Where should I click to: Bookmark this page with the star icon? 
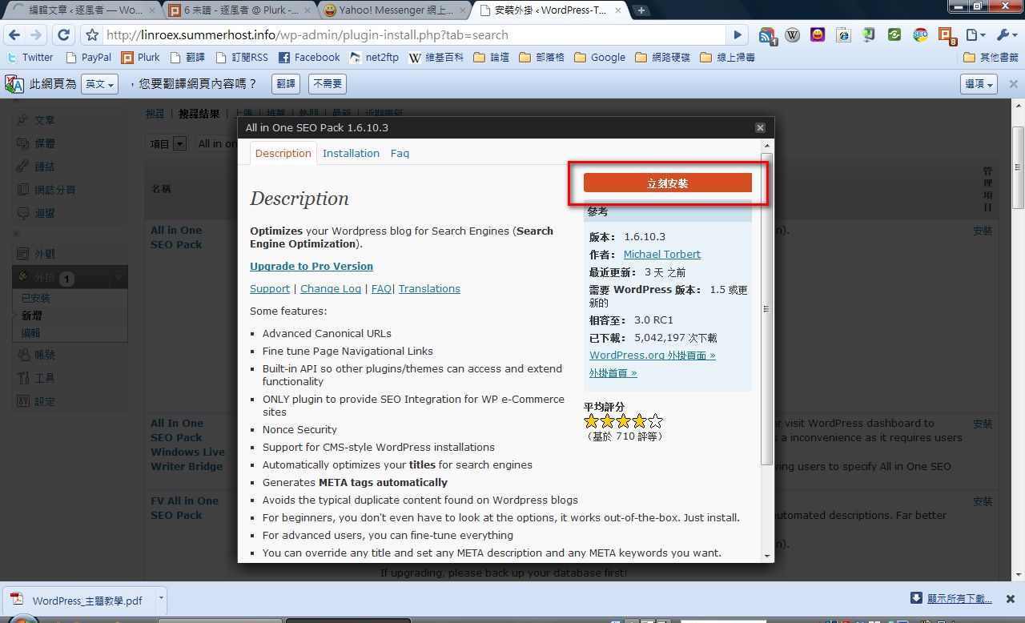point(92,35)
